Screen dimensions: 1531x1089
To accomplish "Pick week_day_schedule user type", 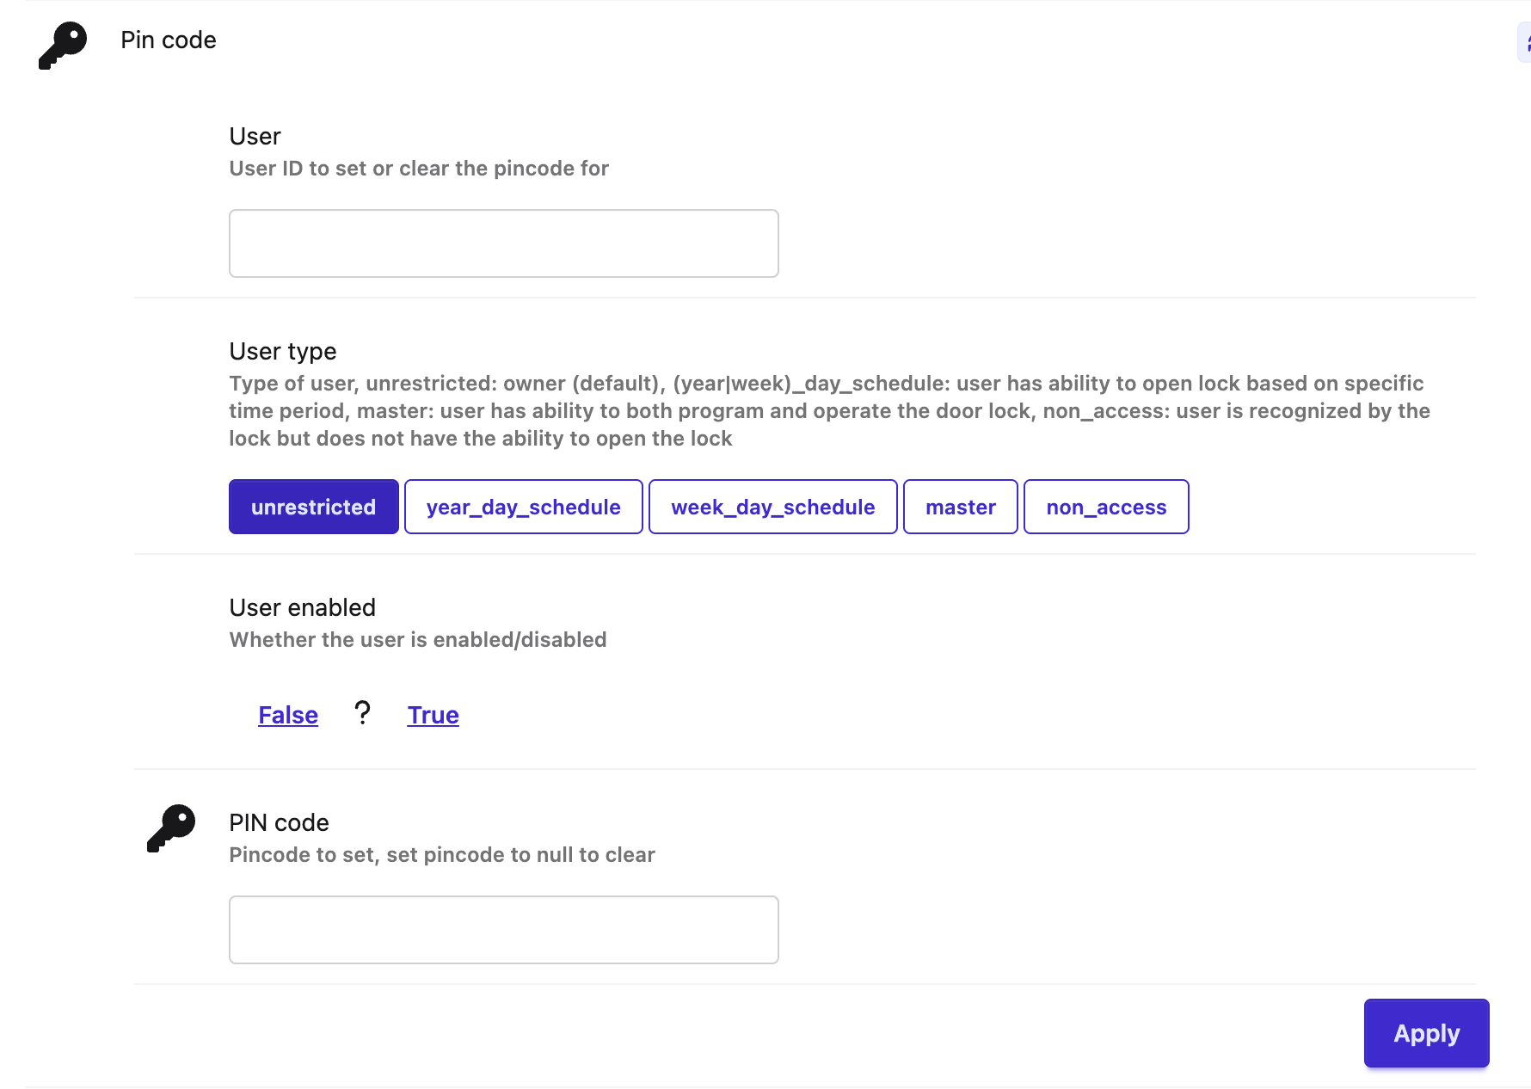I will click(772, 507).
